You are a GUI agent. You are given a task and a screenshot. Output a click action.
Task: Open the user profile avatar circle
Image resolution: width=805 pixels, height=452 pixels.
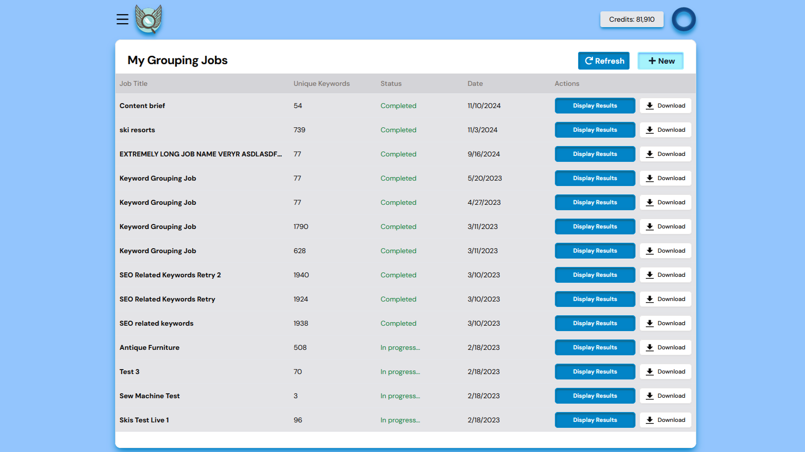coord(683,20)
